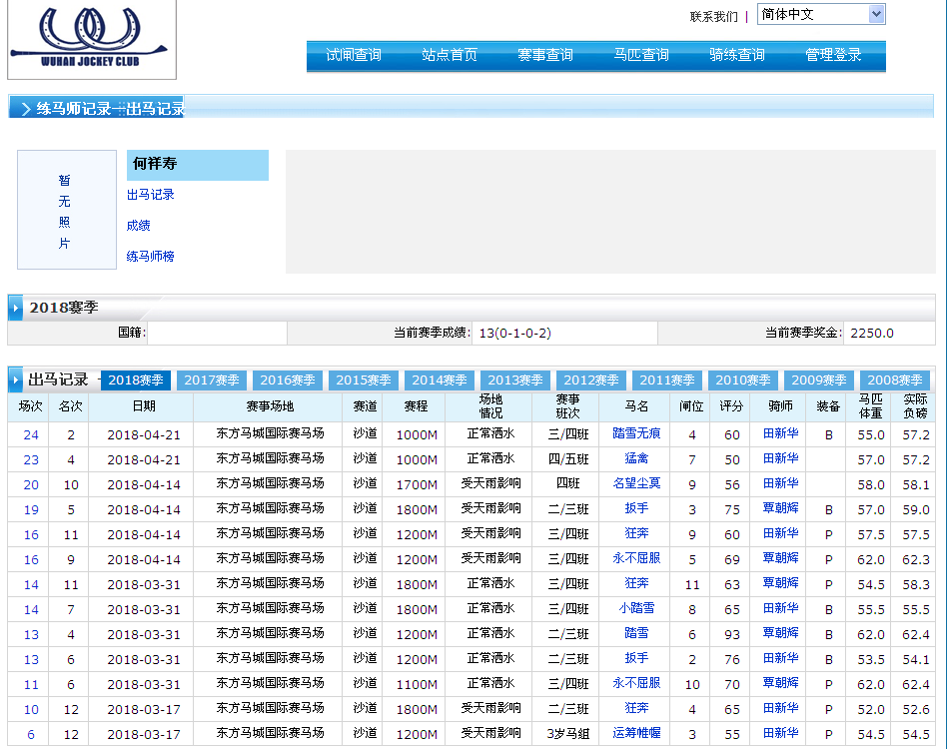The width and height of the screenshot is (947, 749).
Task: Open the 简体中文 language dropdown
Action: tap(820, 14)
